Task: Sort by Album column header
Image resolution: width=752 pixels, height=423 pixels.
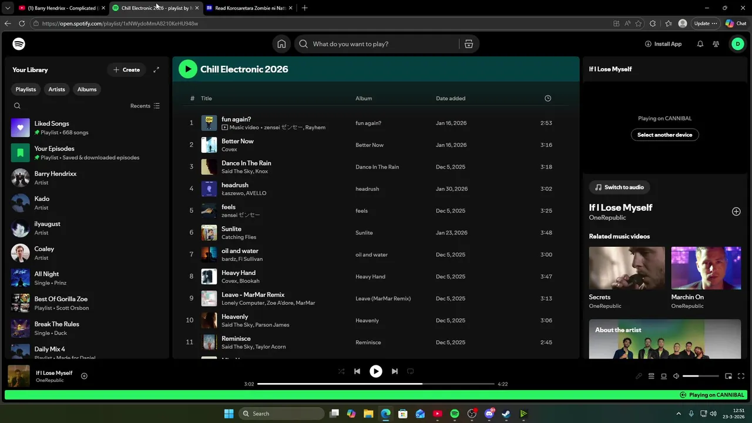Action: coord(364,98)
